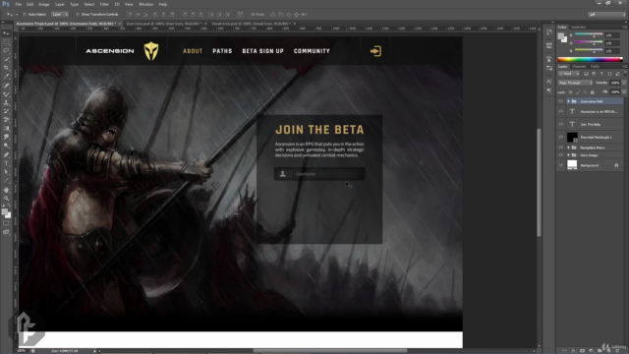This screenshot has width=629, height=354.
Task: Open the Paragraph panel icon in dock
Action: (548, 91)
